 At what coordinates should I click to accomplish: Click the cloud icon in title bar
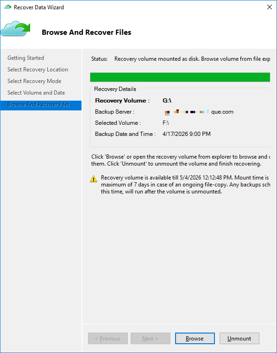coord(8,7)
